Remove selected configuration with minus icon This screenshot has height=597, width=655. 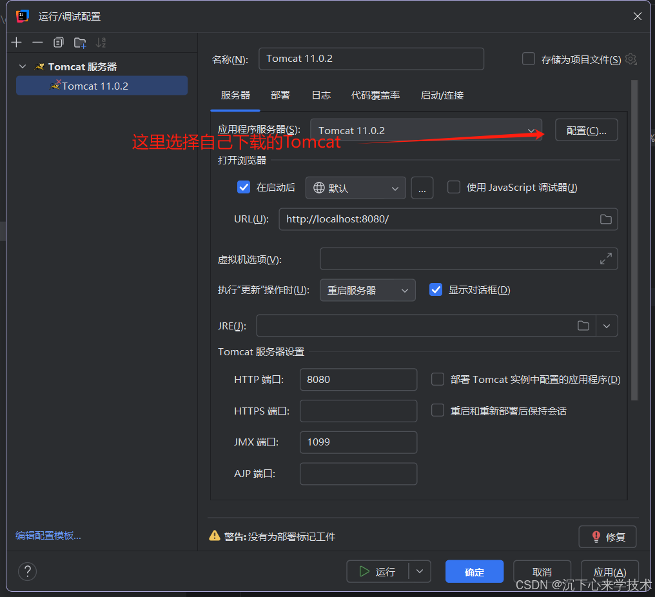point(37,42)
